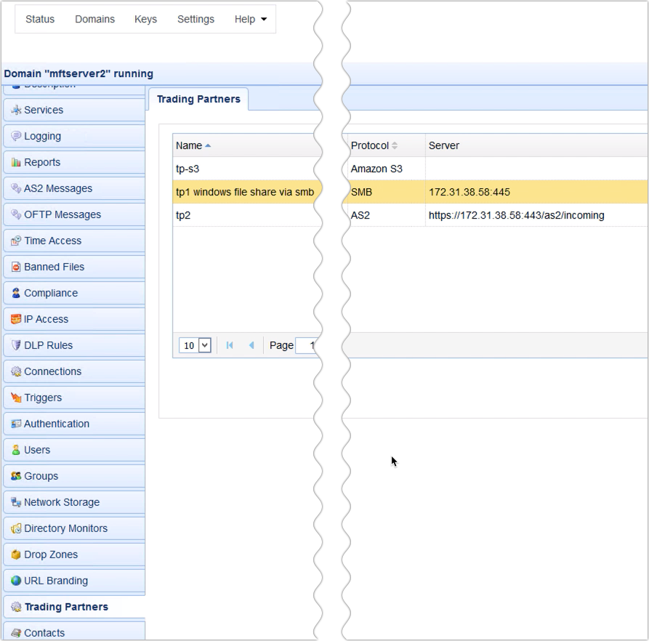Image resolution: width=649 pixels, height=641 pixels.
Task: Open the Help dropdown menu
Action: [251, 20]
